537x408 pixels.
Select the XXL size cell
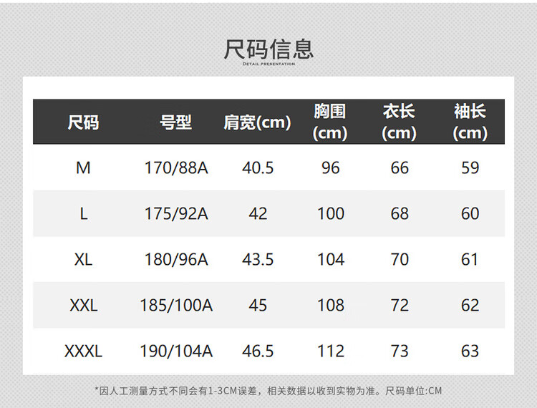click(x=83, y=306)
